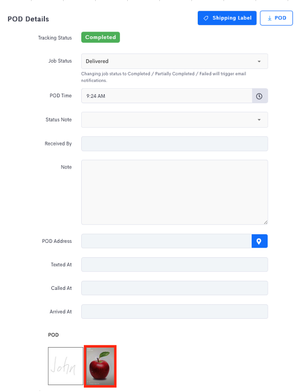Screen dimensions: 301x392
Task: Open the red apple photo thumbnail
Action: 101,366
